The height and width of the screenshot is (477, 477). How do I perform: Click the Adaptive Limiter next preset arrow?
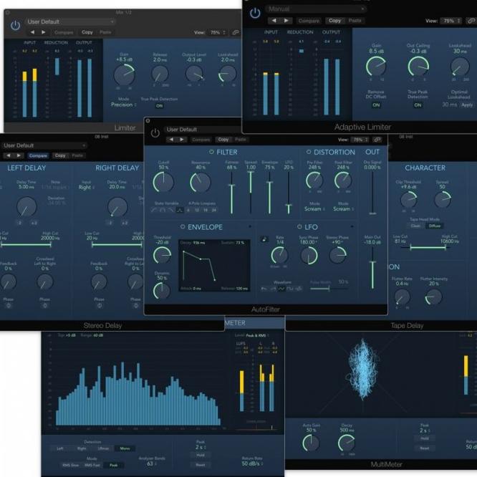286,21
